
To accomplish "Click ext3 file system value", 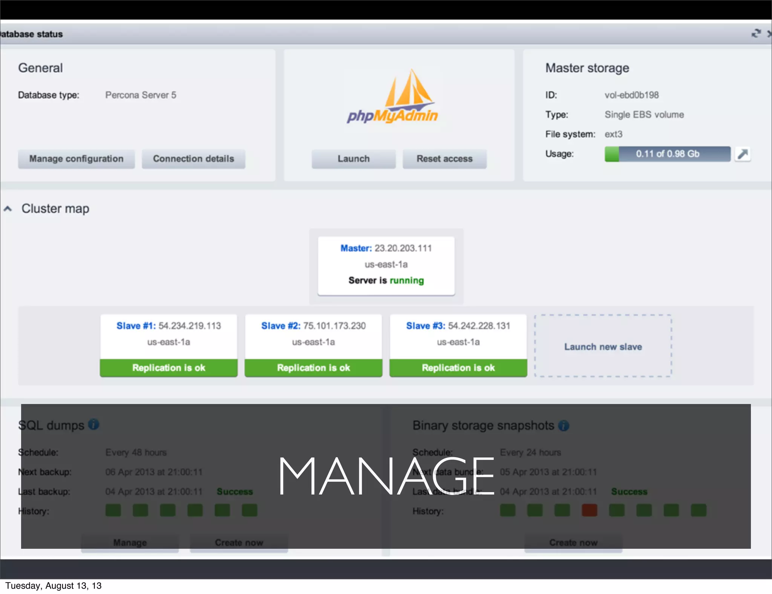I will coord(614,134).
